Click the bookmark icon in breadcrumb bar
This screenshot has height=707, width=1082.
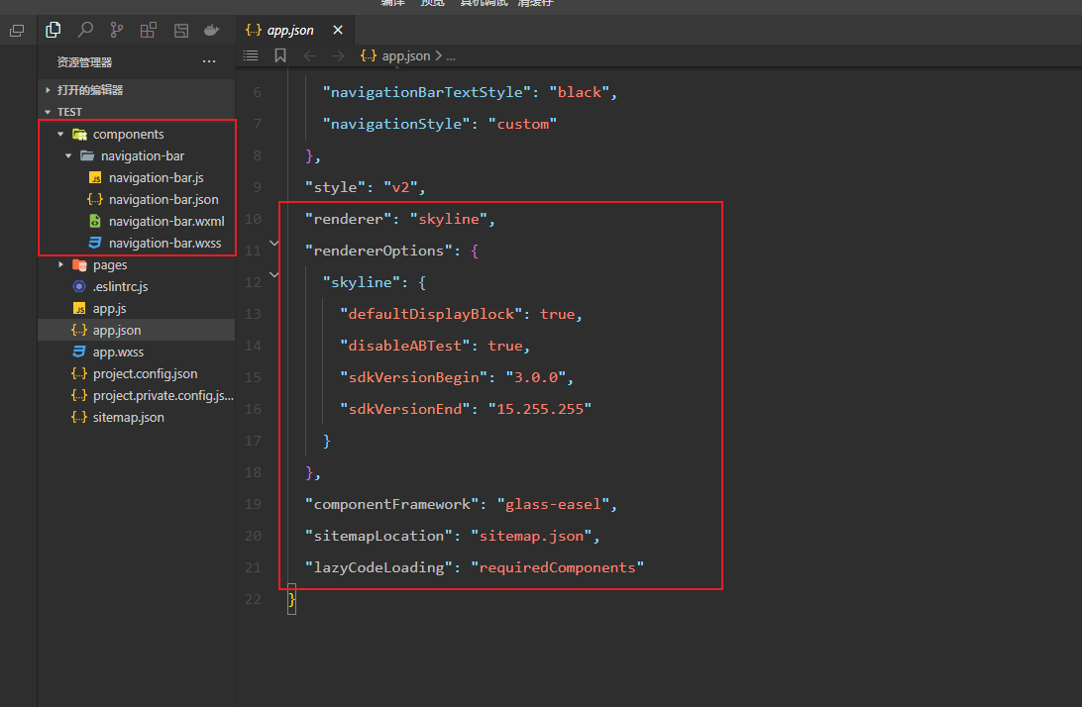point(280,55)
